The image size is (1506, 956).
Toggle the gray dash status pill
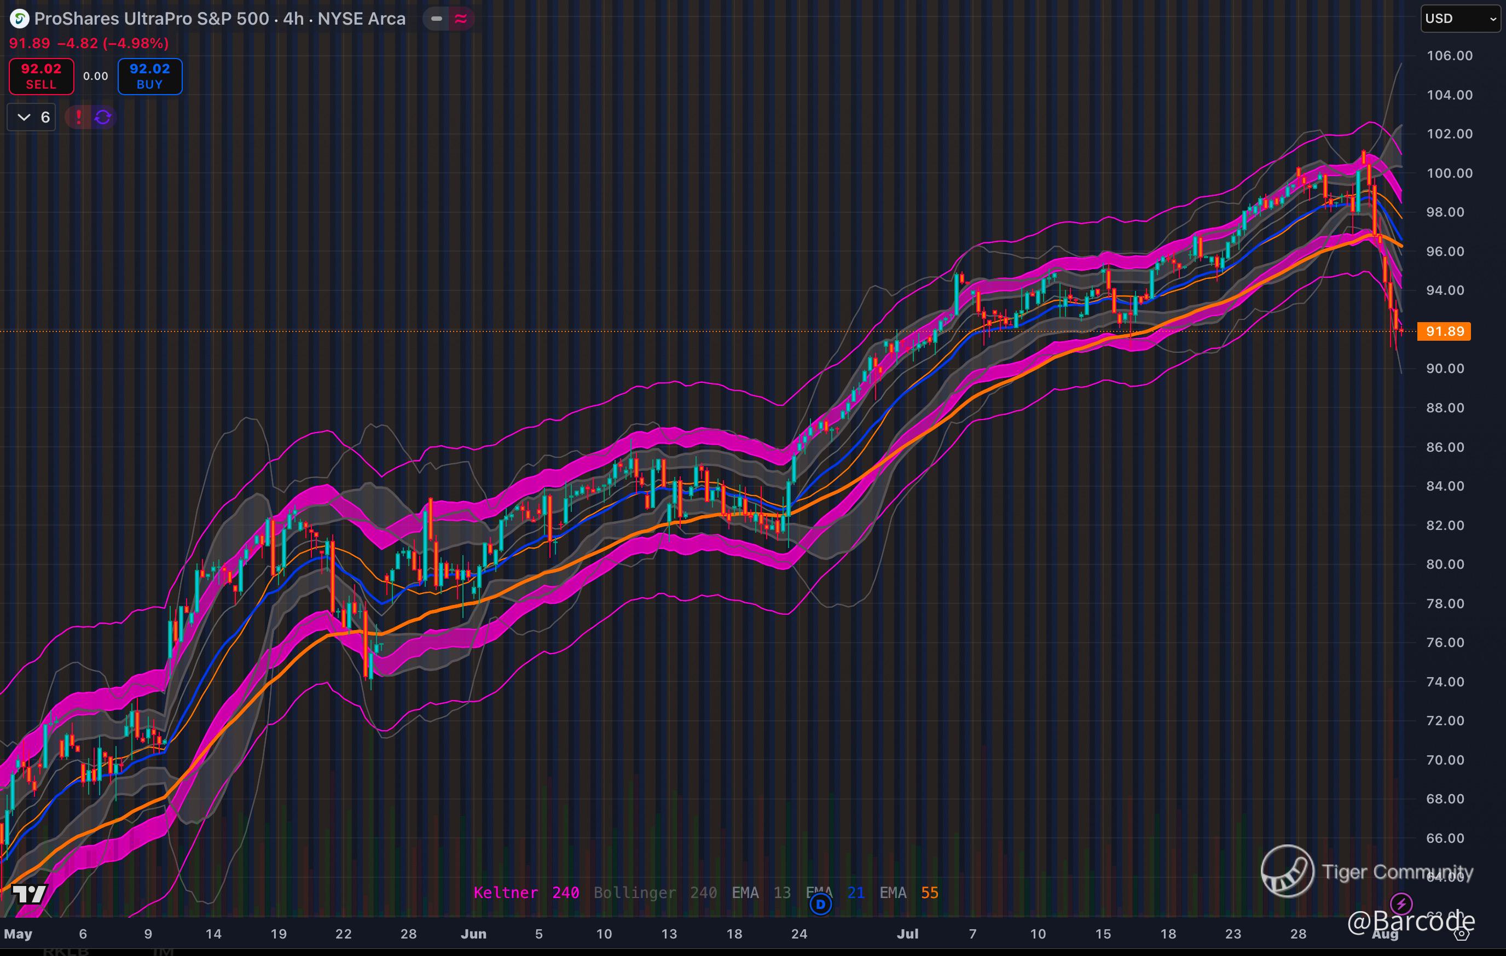click(x=437, y=19)
